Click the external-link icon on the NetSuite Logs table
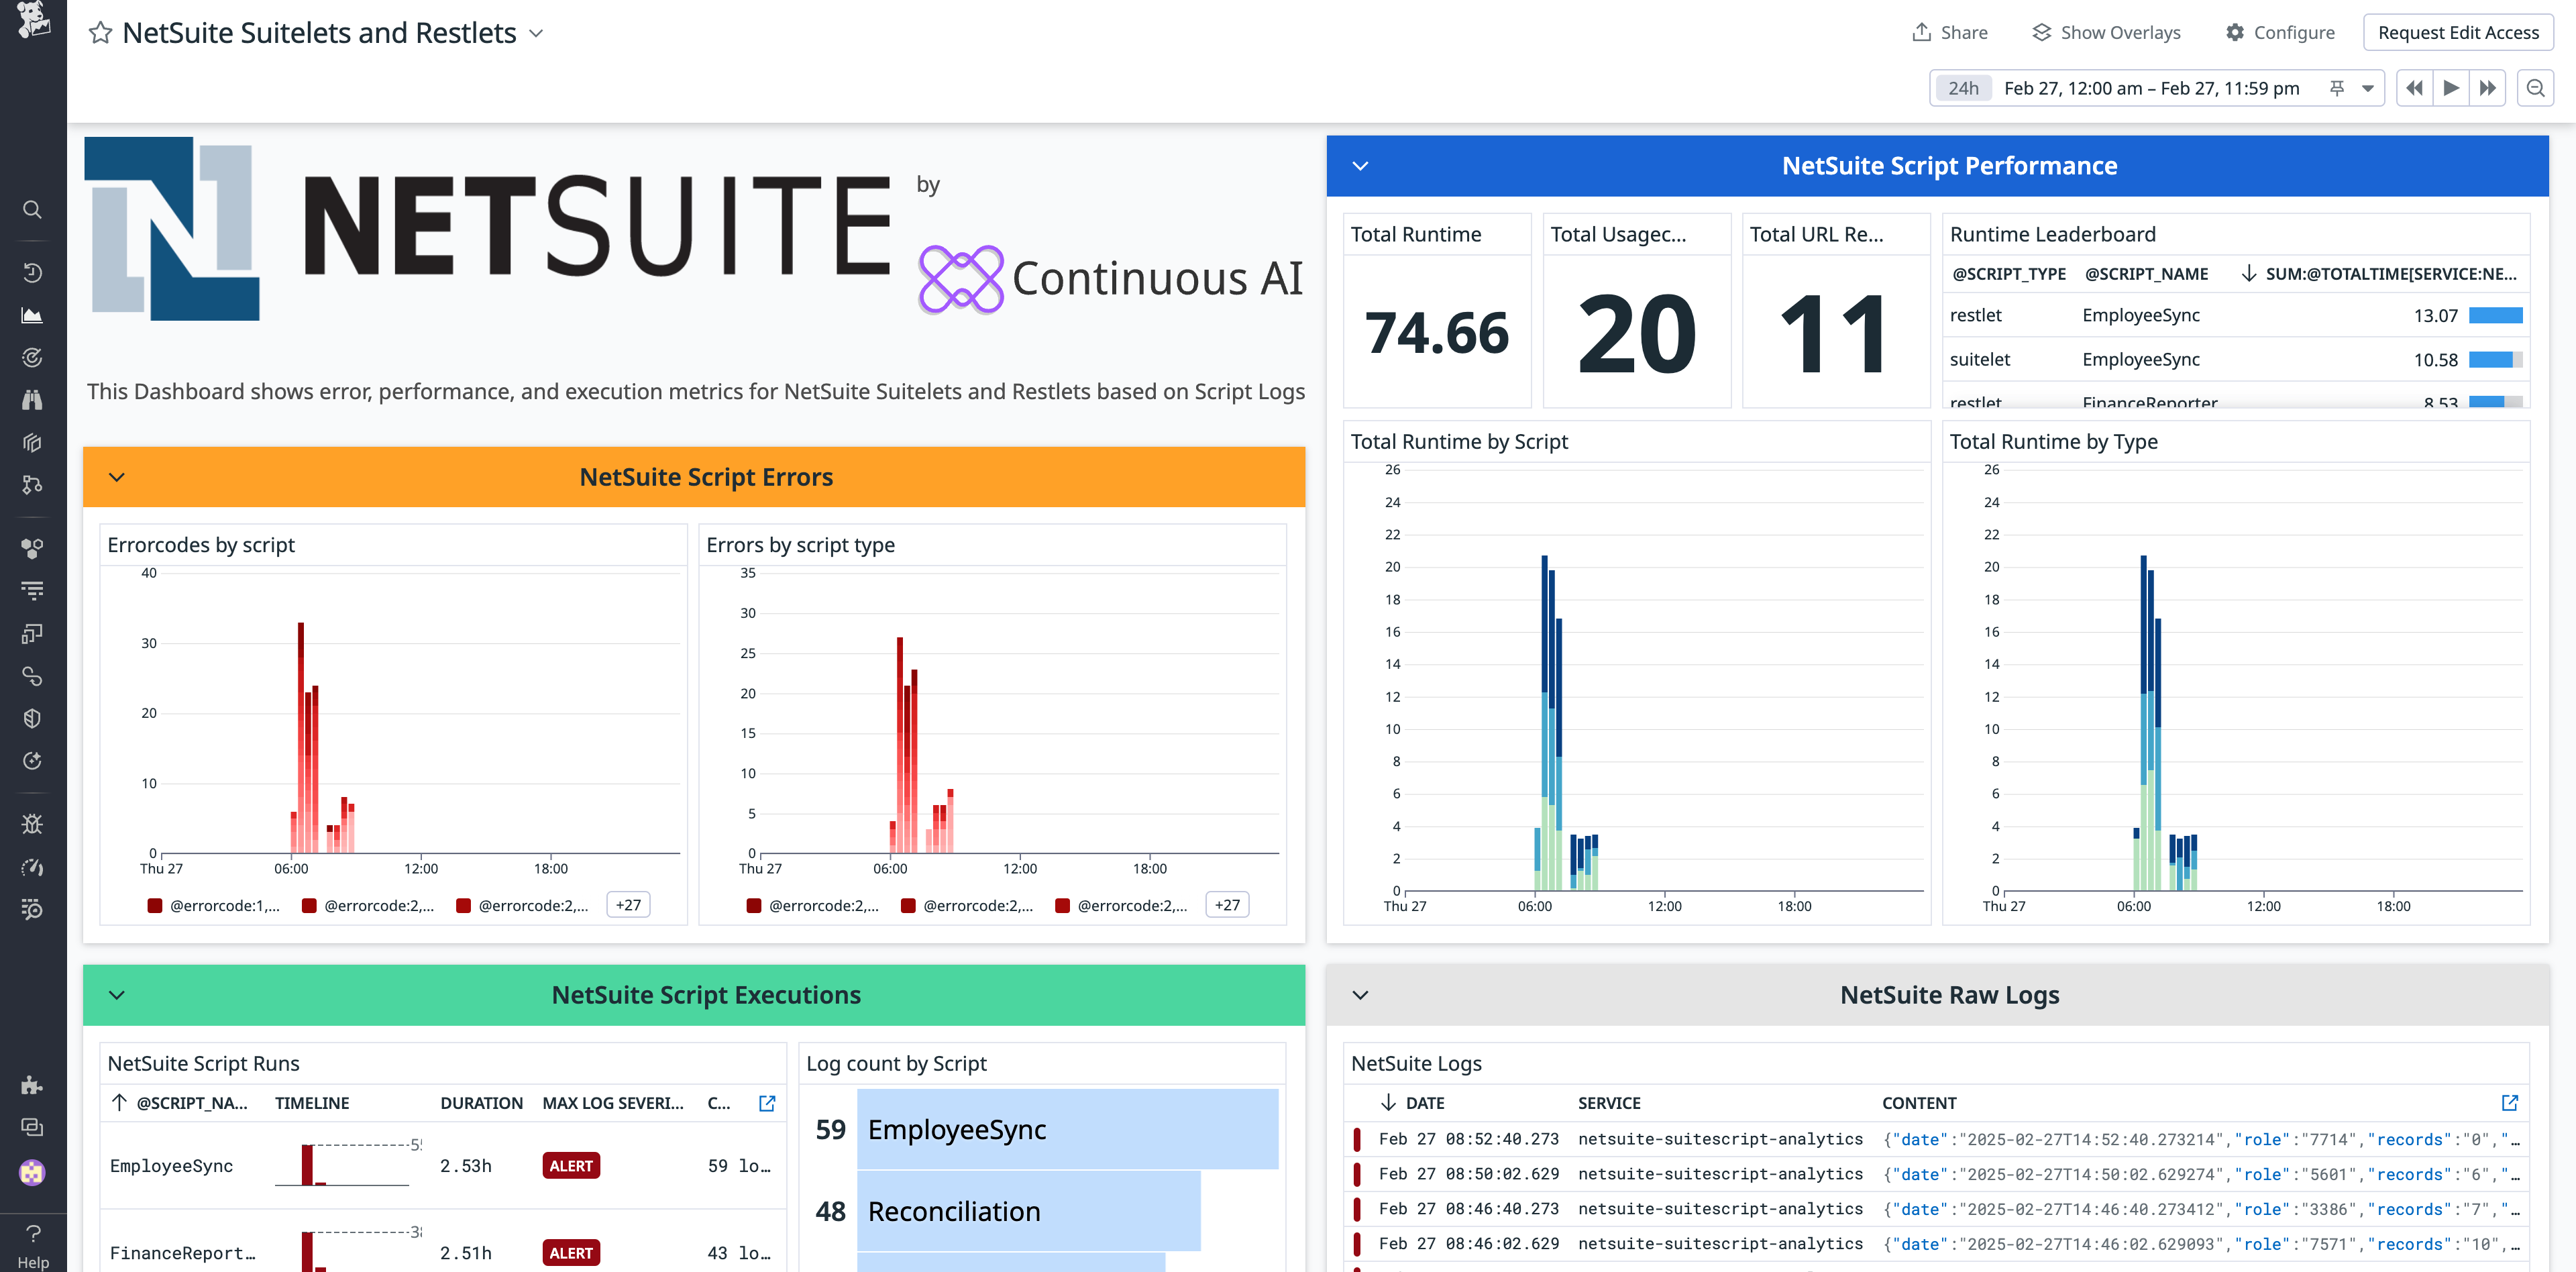 pyautogui.click(x=2510, y=1103)
